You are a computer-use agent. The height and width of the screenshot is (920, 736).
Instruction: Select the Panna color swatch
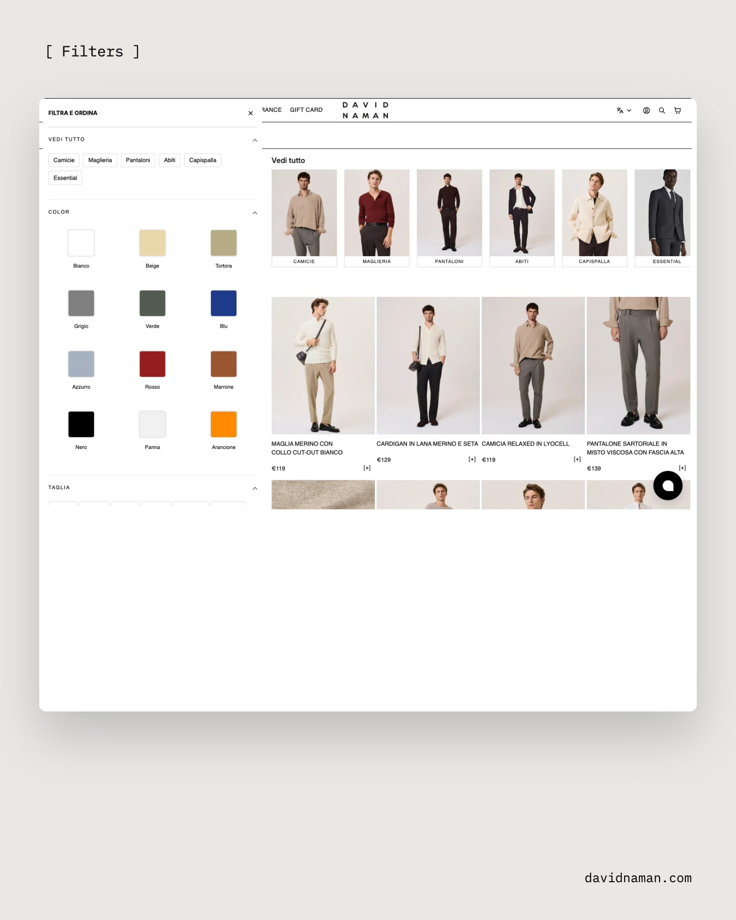(x=153, y=424)
